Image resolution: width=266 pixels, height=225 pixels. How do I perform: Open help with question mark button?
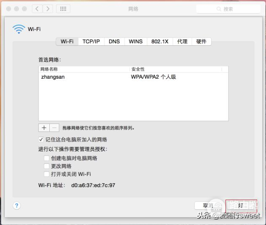click(16, 206)
